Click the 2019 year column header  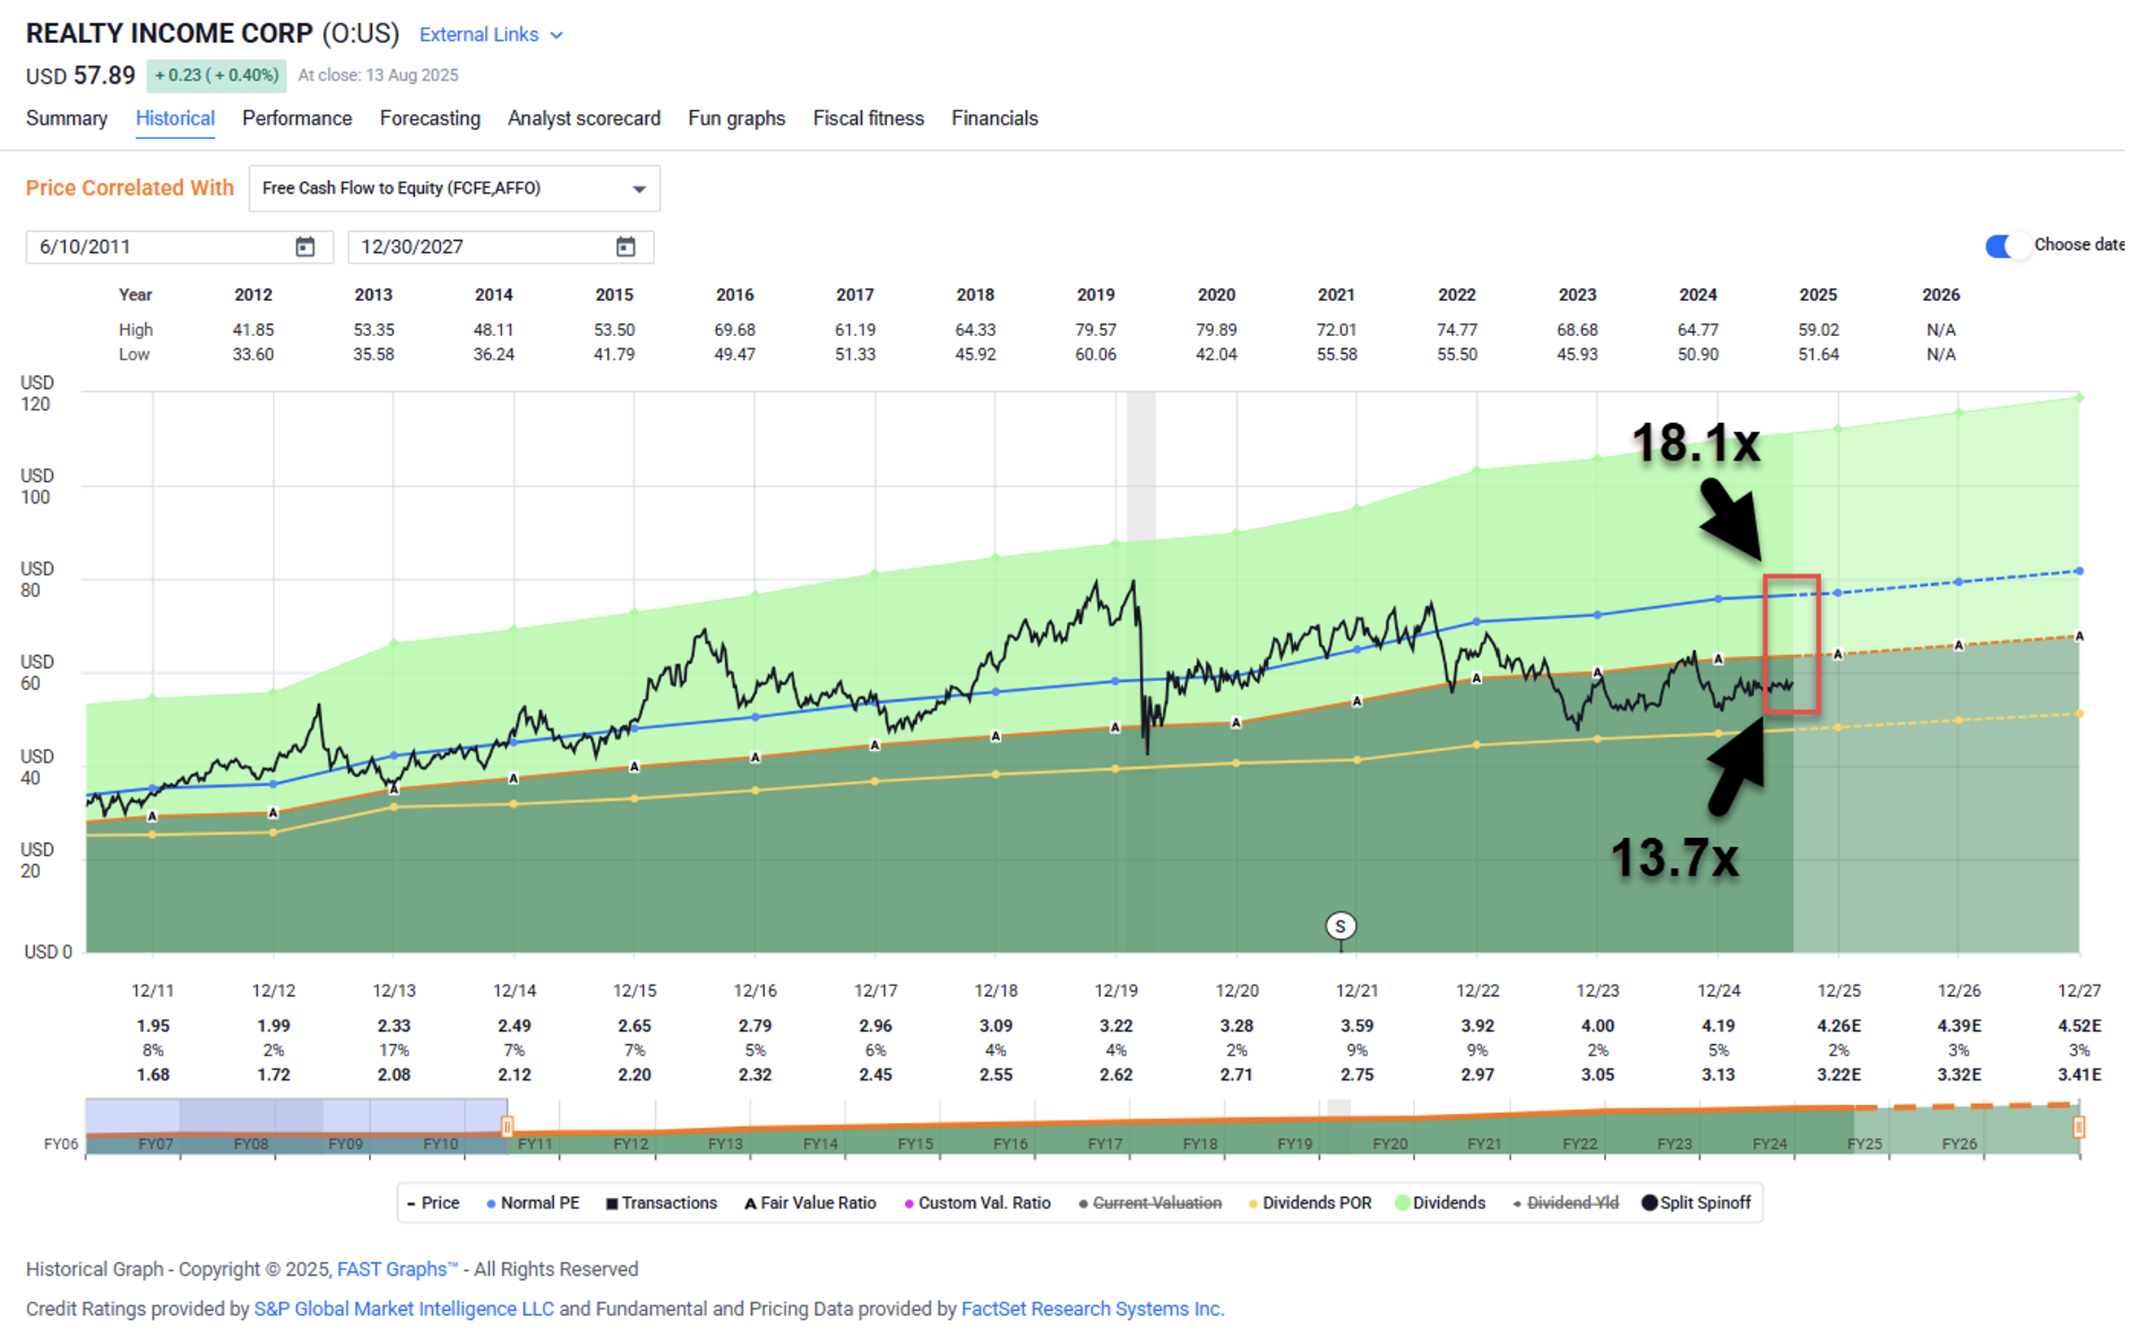click(1096, 295)
